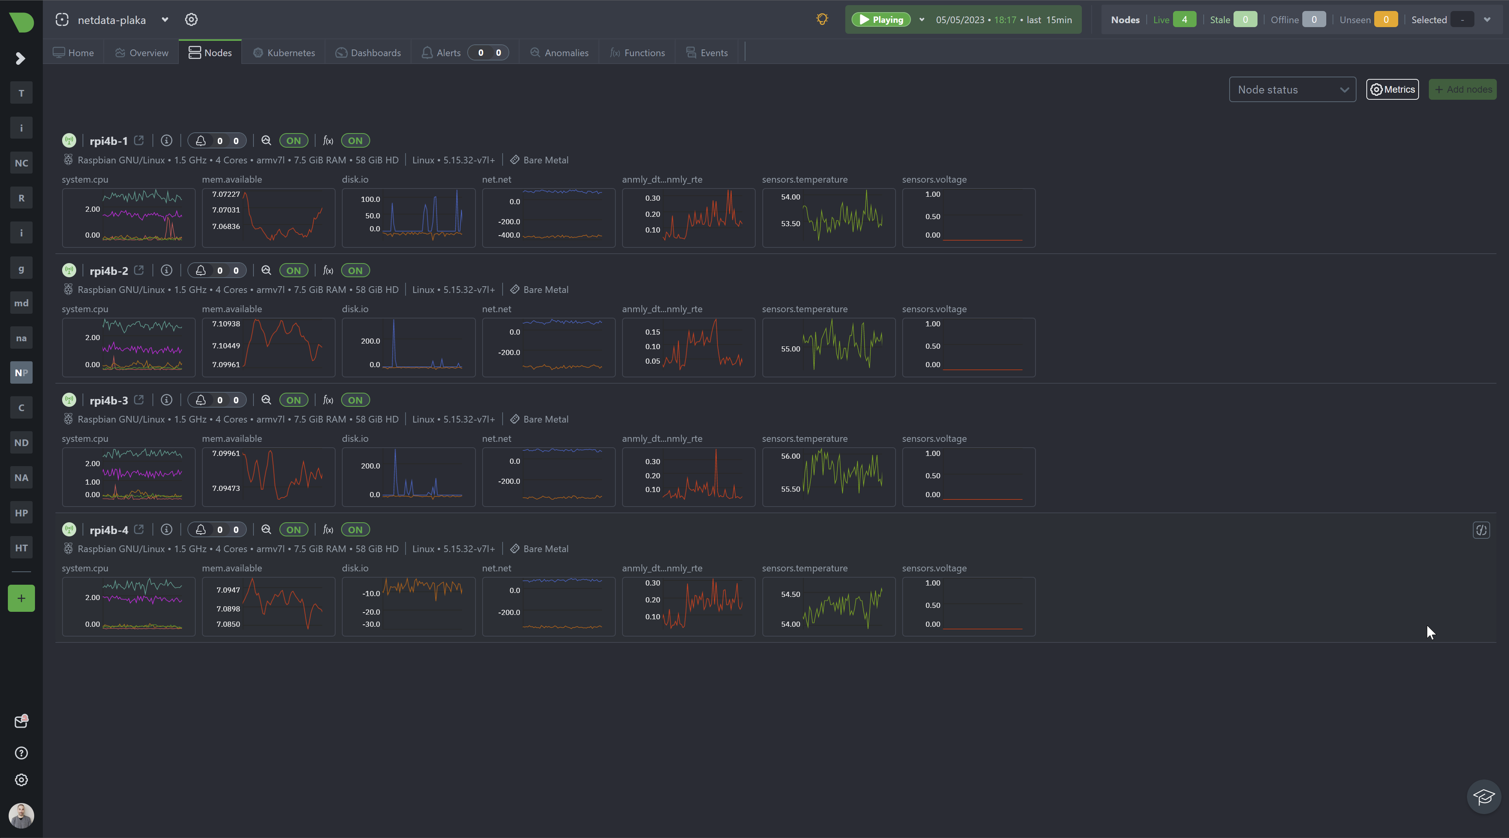Open the Node status dropdown
The width and height of the screenshot is (1509, 838).
pos(1292,90)
